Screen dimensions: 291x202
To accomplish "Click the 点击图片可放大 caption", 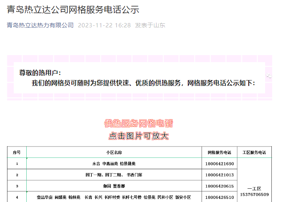I will [x=138, y=136].
